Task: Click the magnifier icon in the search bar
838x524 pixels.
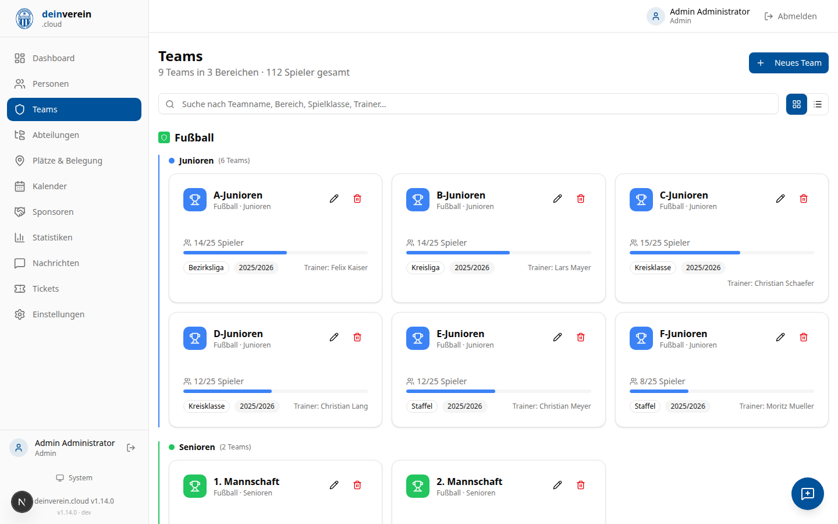Action: (x=170, y=104)
